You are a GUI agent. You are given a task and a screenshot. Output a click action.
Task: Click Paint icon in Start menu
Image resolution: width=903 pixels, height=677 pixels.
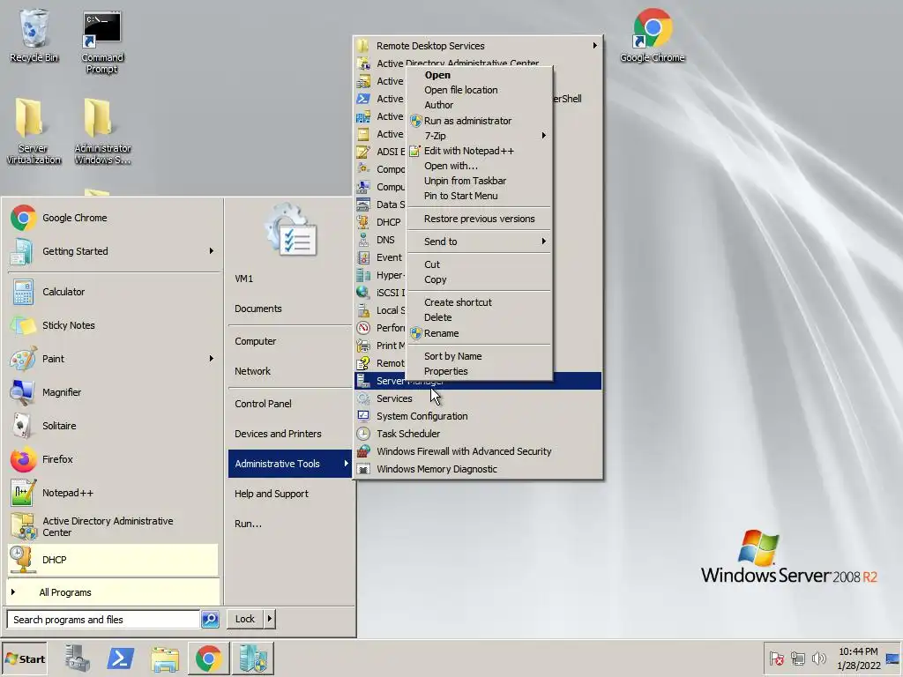tap(23, 359)
